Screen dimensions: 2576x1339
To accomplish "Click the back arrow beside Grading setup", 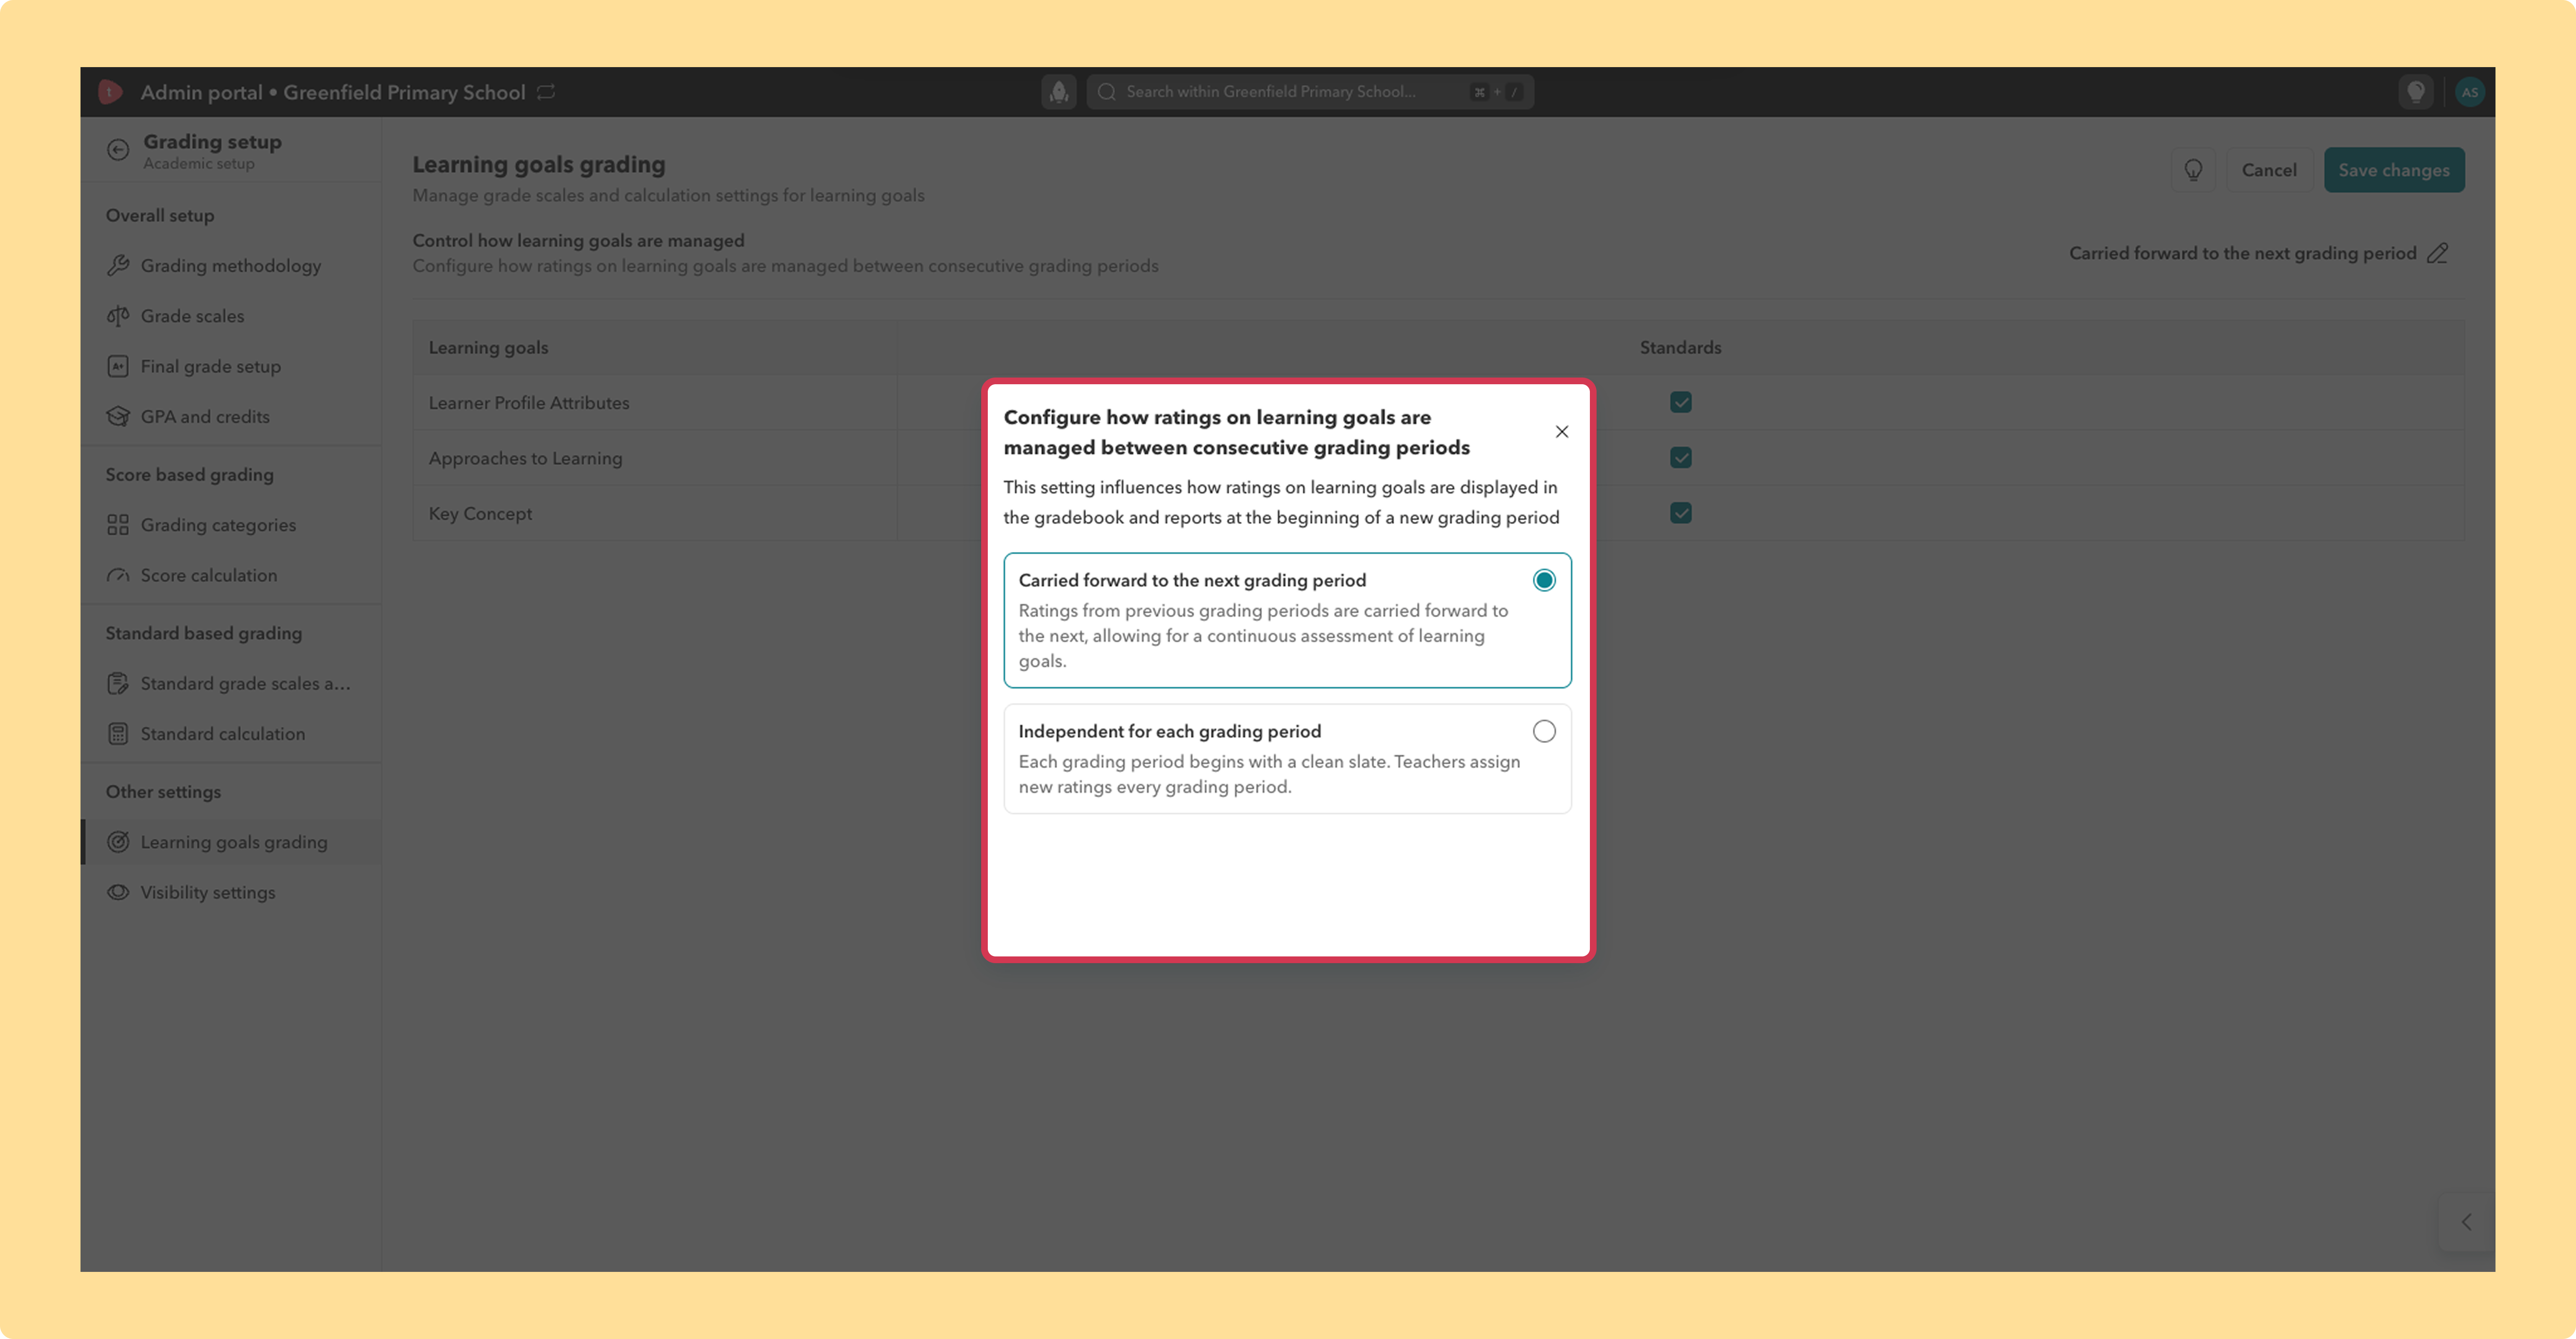I will pos(118,150).
